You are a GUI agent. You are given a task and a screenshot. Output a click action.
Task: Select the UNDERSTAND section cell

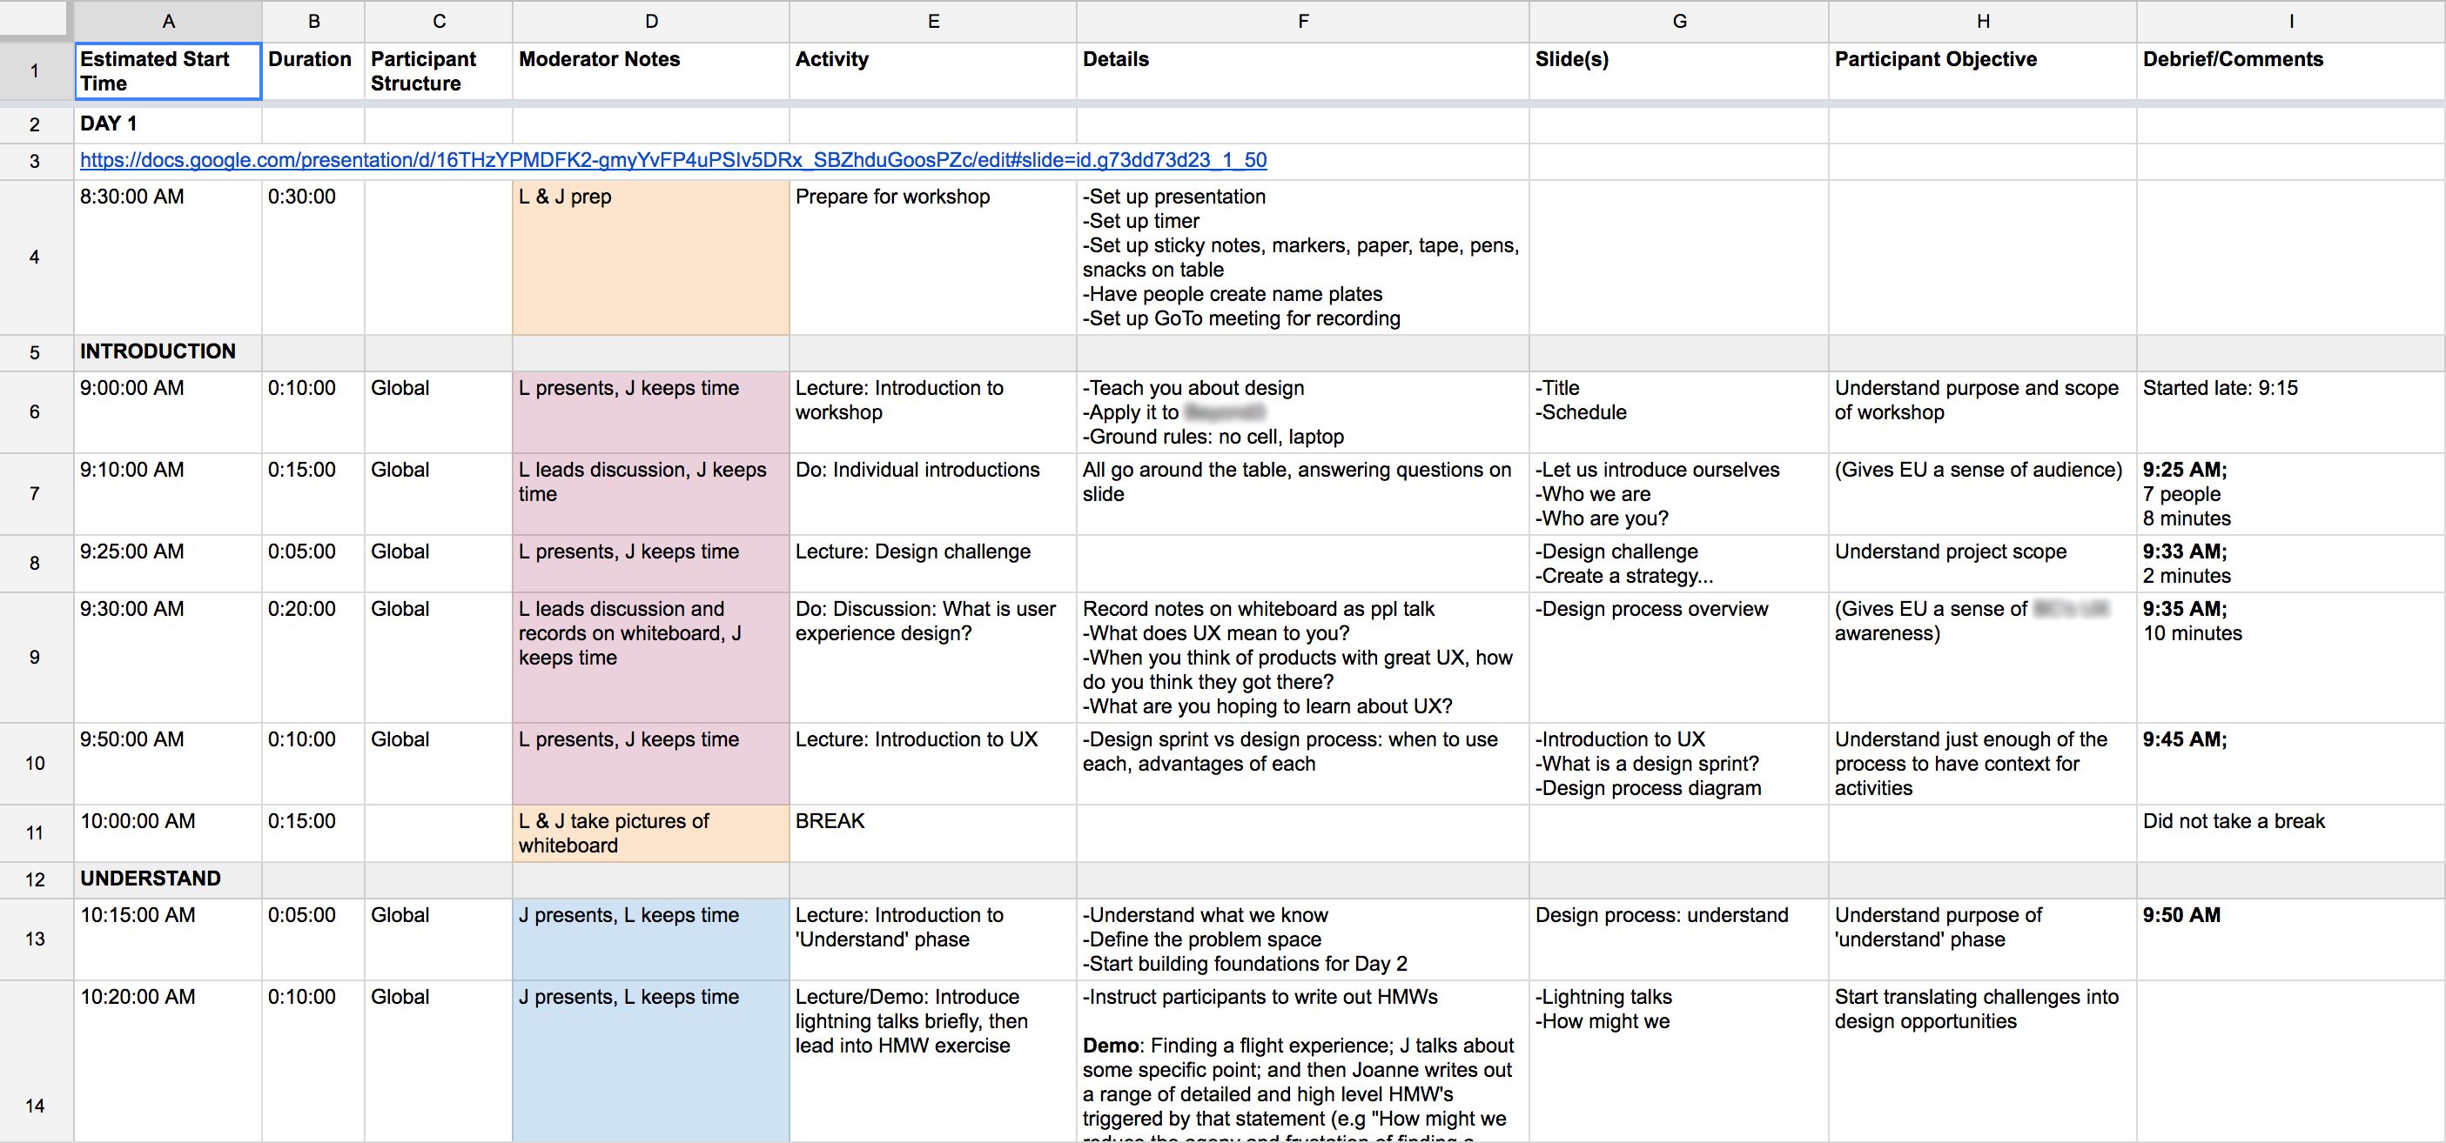168,879
